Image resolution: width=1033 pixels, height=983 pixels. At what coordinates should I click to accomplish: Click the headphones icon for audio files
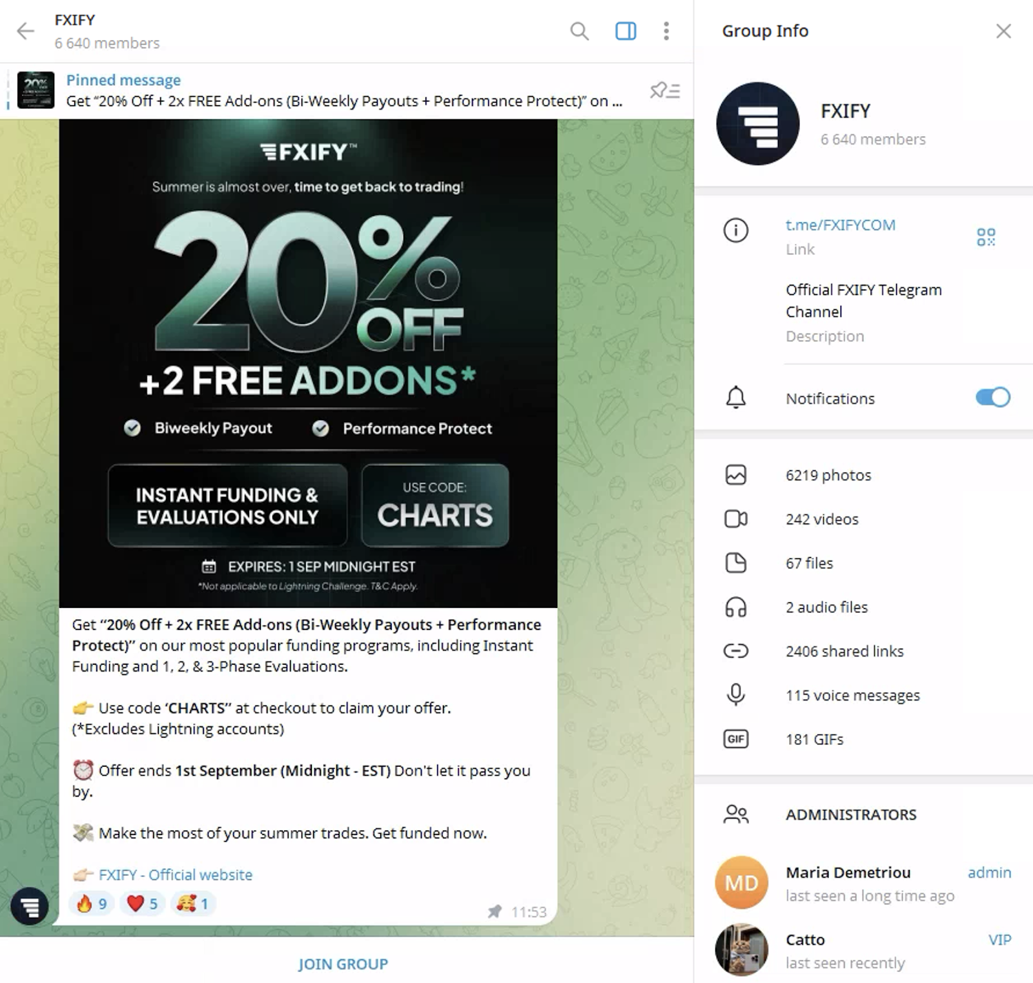[736, 607]
